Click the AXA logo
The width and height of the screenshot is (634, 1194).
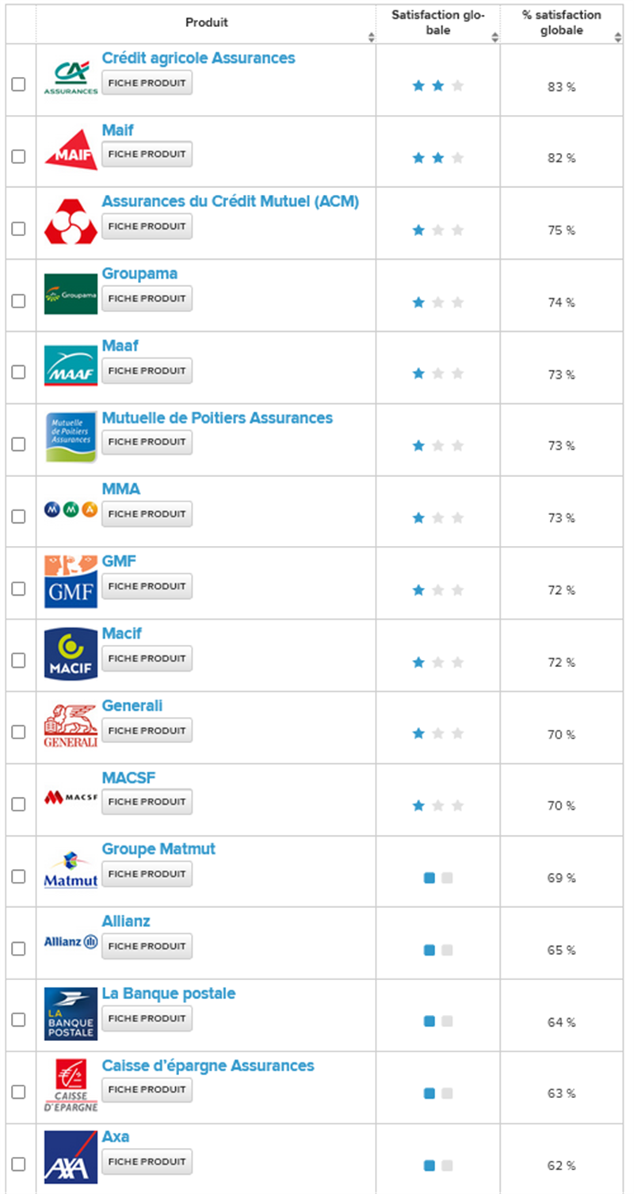(x=71, y=1158)
